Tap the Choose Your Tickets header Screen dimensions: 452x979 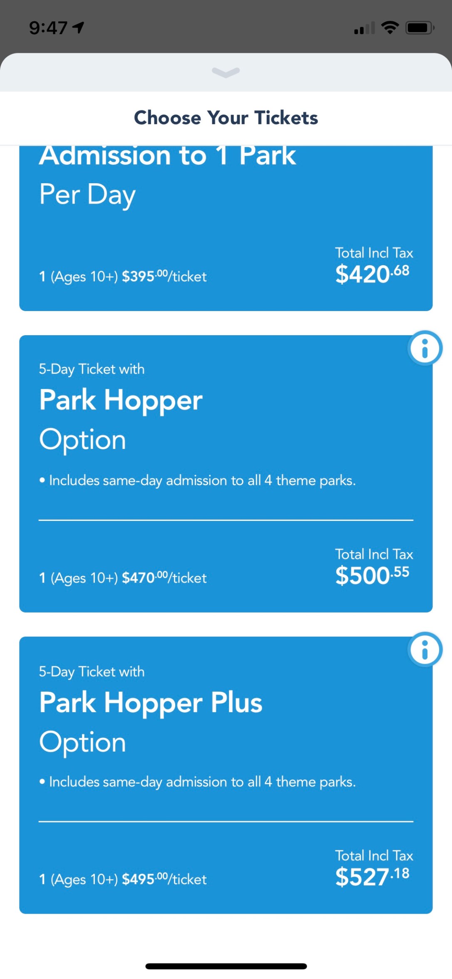click(x=226, y=118)
